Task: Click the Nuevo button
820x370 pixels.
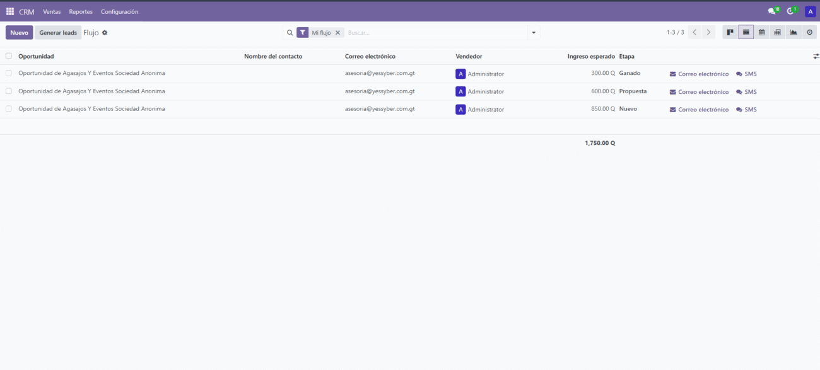Action: [19, 33]
